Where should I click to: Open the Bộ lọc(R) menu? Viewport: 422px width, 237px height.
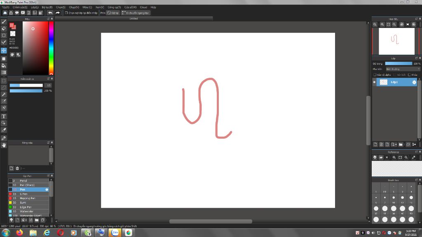tap(47, 7)
